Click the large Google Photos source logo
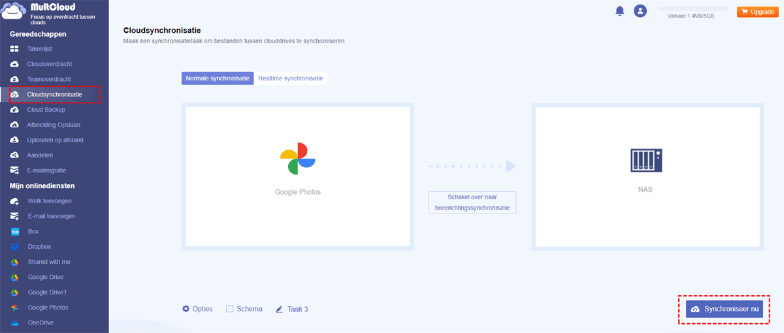Image resolution: width=784 pixels, height=333 pixels. click(298, 158)
